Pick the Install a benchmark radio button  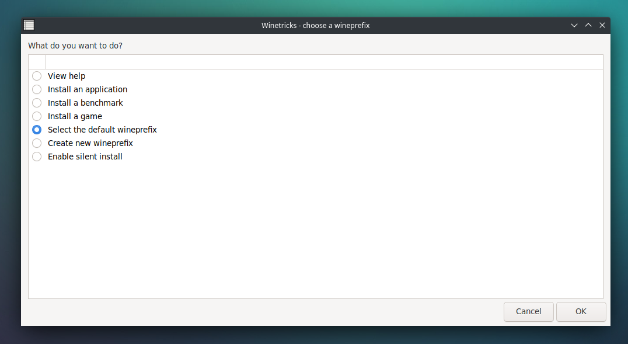tap(37, 103)
